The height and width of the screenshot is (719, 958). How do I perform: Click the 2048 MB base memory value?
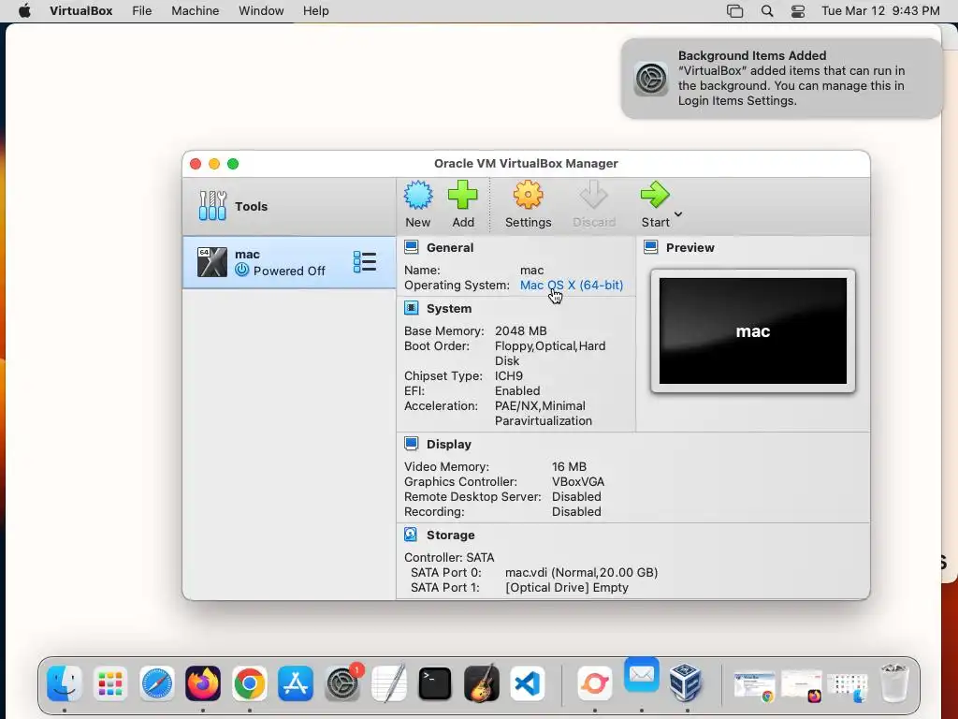(520, 330)
